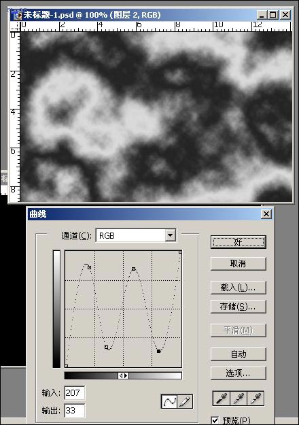The width and height of the screenshot is (299, 425).
Task: Click the 载入(L)... load button
Action: [x=239, y=288]
